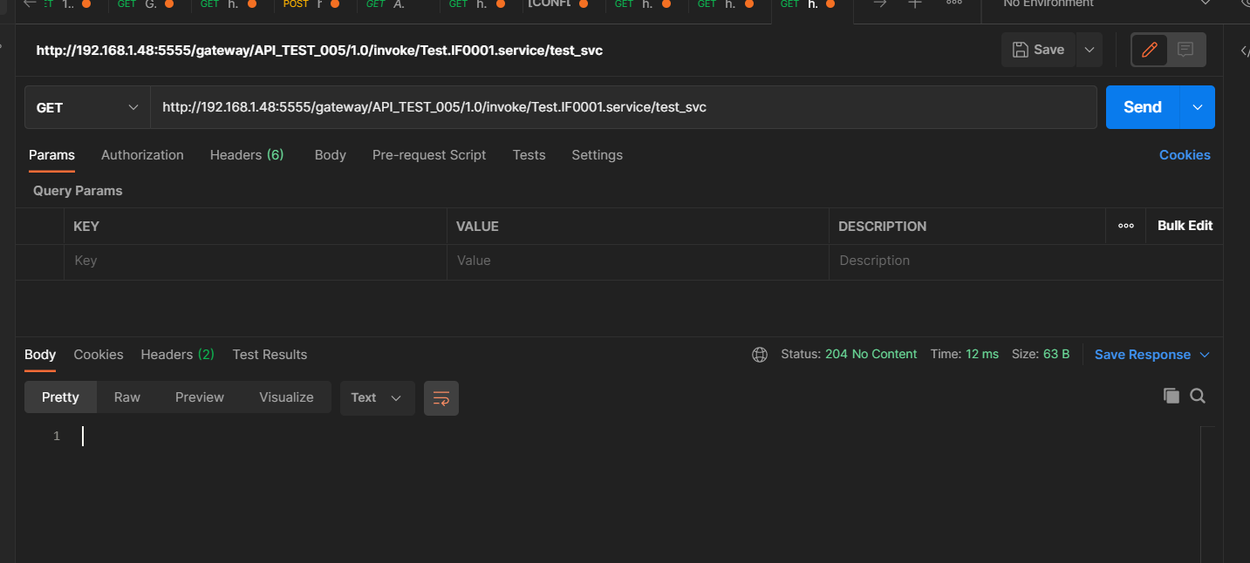
Task: Click the query param Key input field
Action: [x=255, y=261]
